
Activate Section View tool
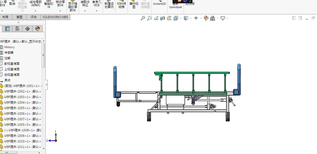click(x=163, y=18)
